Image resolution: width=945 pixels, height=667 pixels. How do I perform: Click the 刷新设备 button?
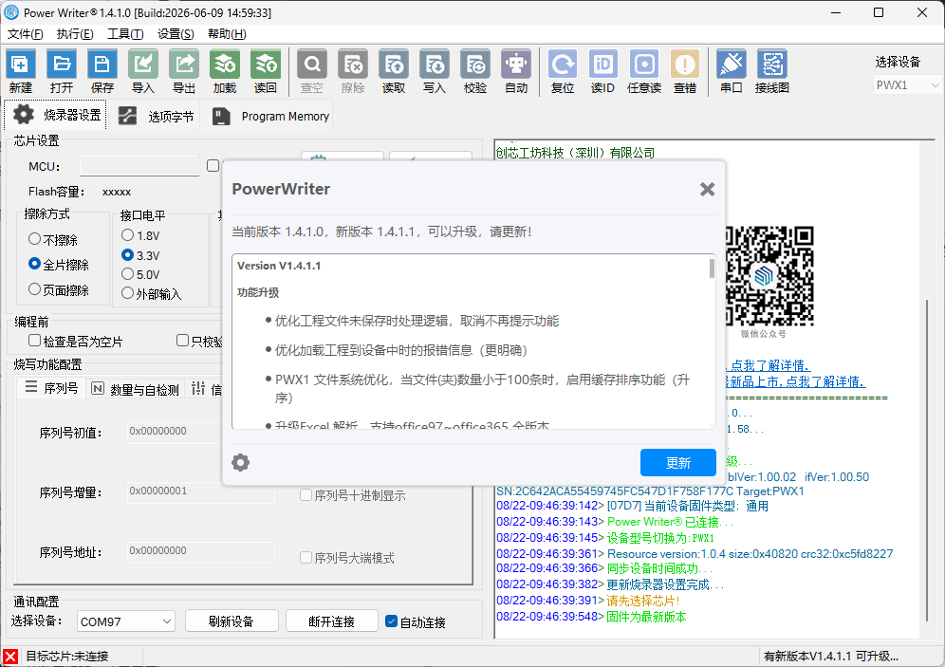click(x=232, y=621)
